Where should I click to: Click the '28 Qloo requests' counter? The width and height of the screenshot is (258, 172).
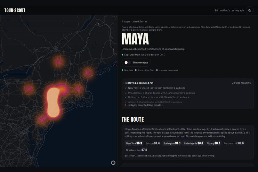[x=241, y=83]
